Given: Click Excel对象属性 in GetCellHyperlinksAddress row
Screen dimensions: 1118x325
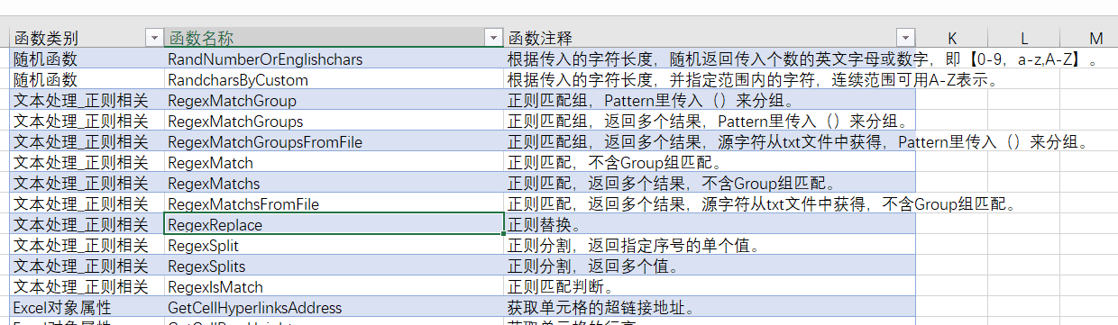Looking at the screenshot, I should coord(87,308).
